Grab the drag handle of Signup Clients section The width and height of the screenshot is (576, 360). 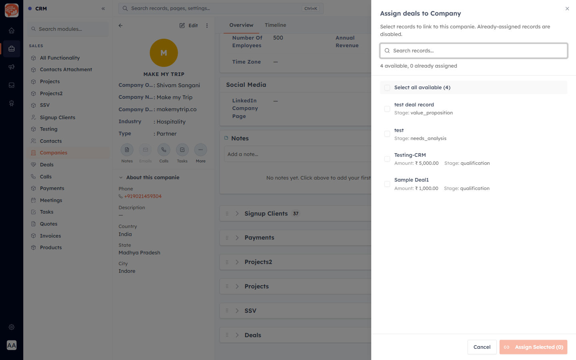coord(227,214)
